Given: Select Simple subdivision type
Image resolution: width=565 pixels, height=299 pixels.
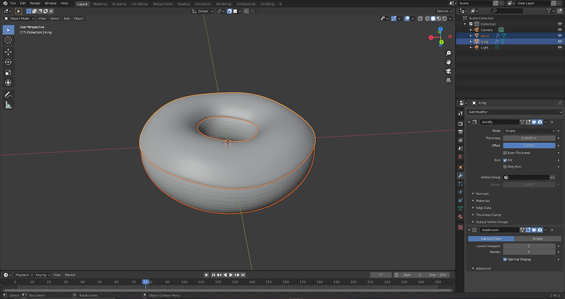Looking at the screenshot, I should pos(537,239).
